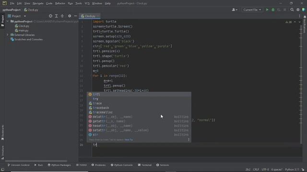This screenshot has height=172, width=307.
Task: Click the JetBrains toolbox icon at top right
Action: point(304,10)
